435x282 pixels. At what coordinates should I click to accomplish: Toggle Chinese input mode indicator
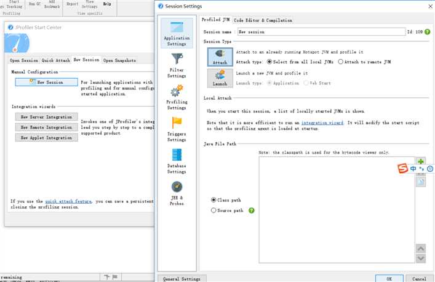[x=413, y=169]
